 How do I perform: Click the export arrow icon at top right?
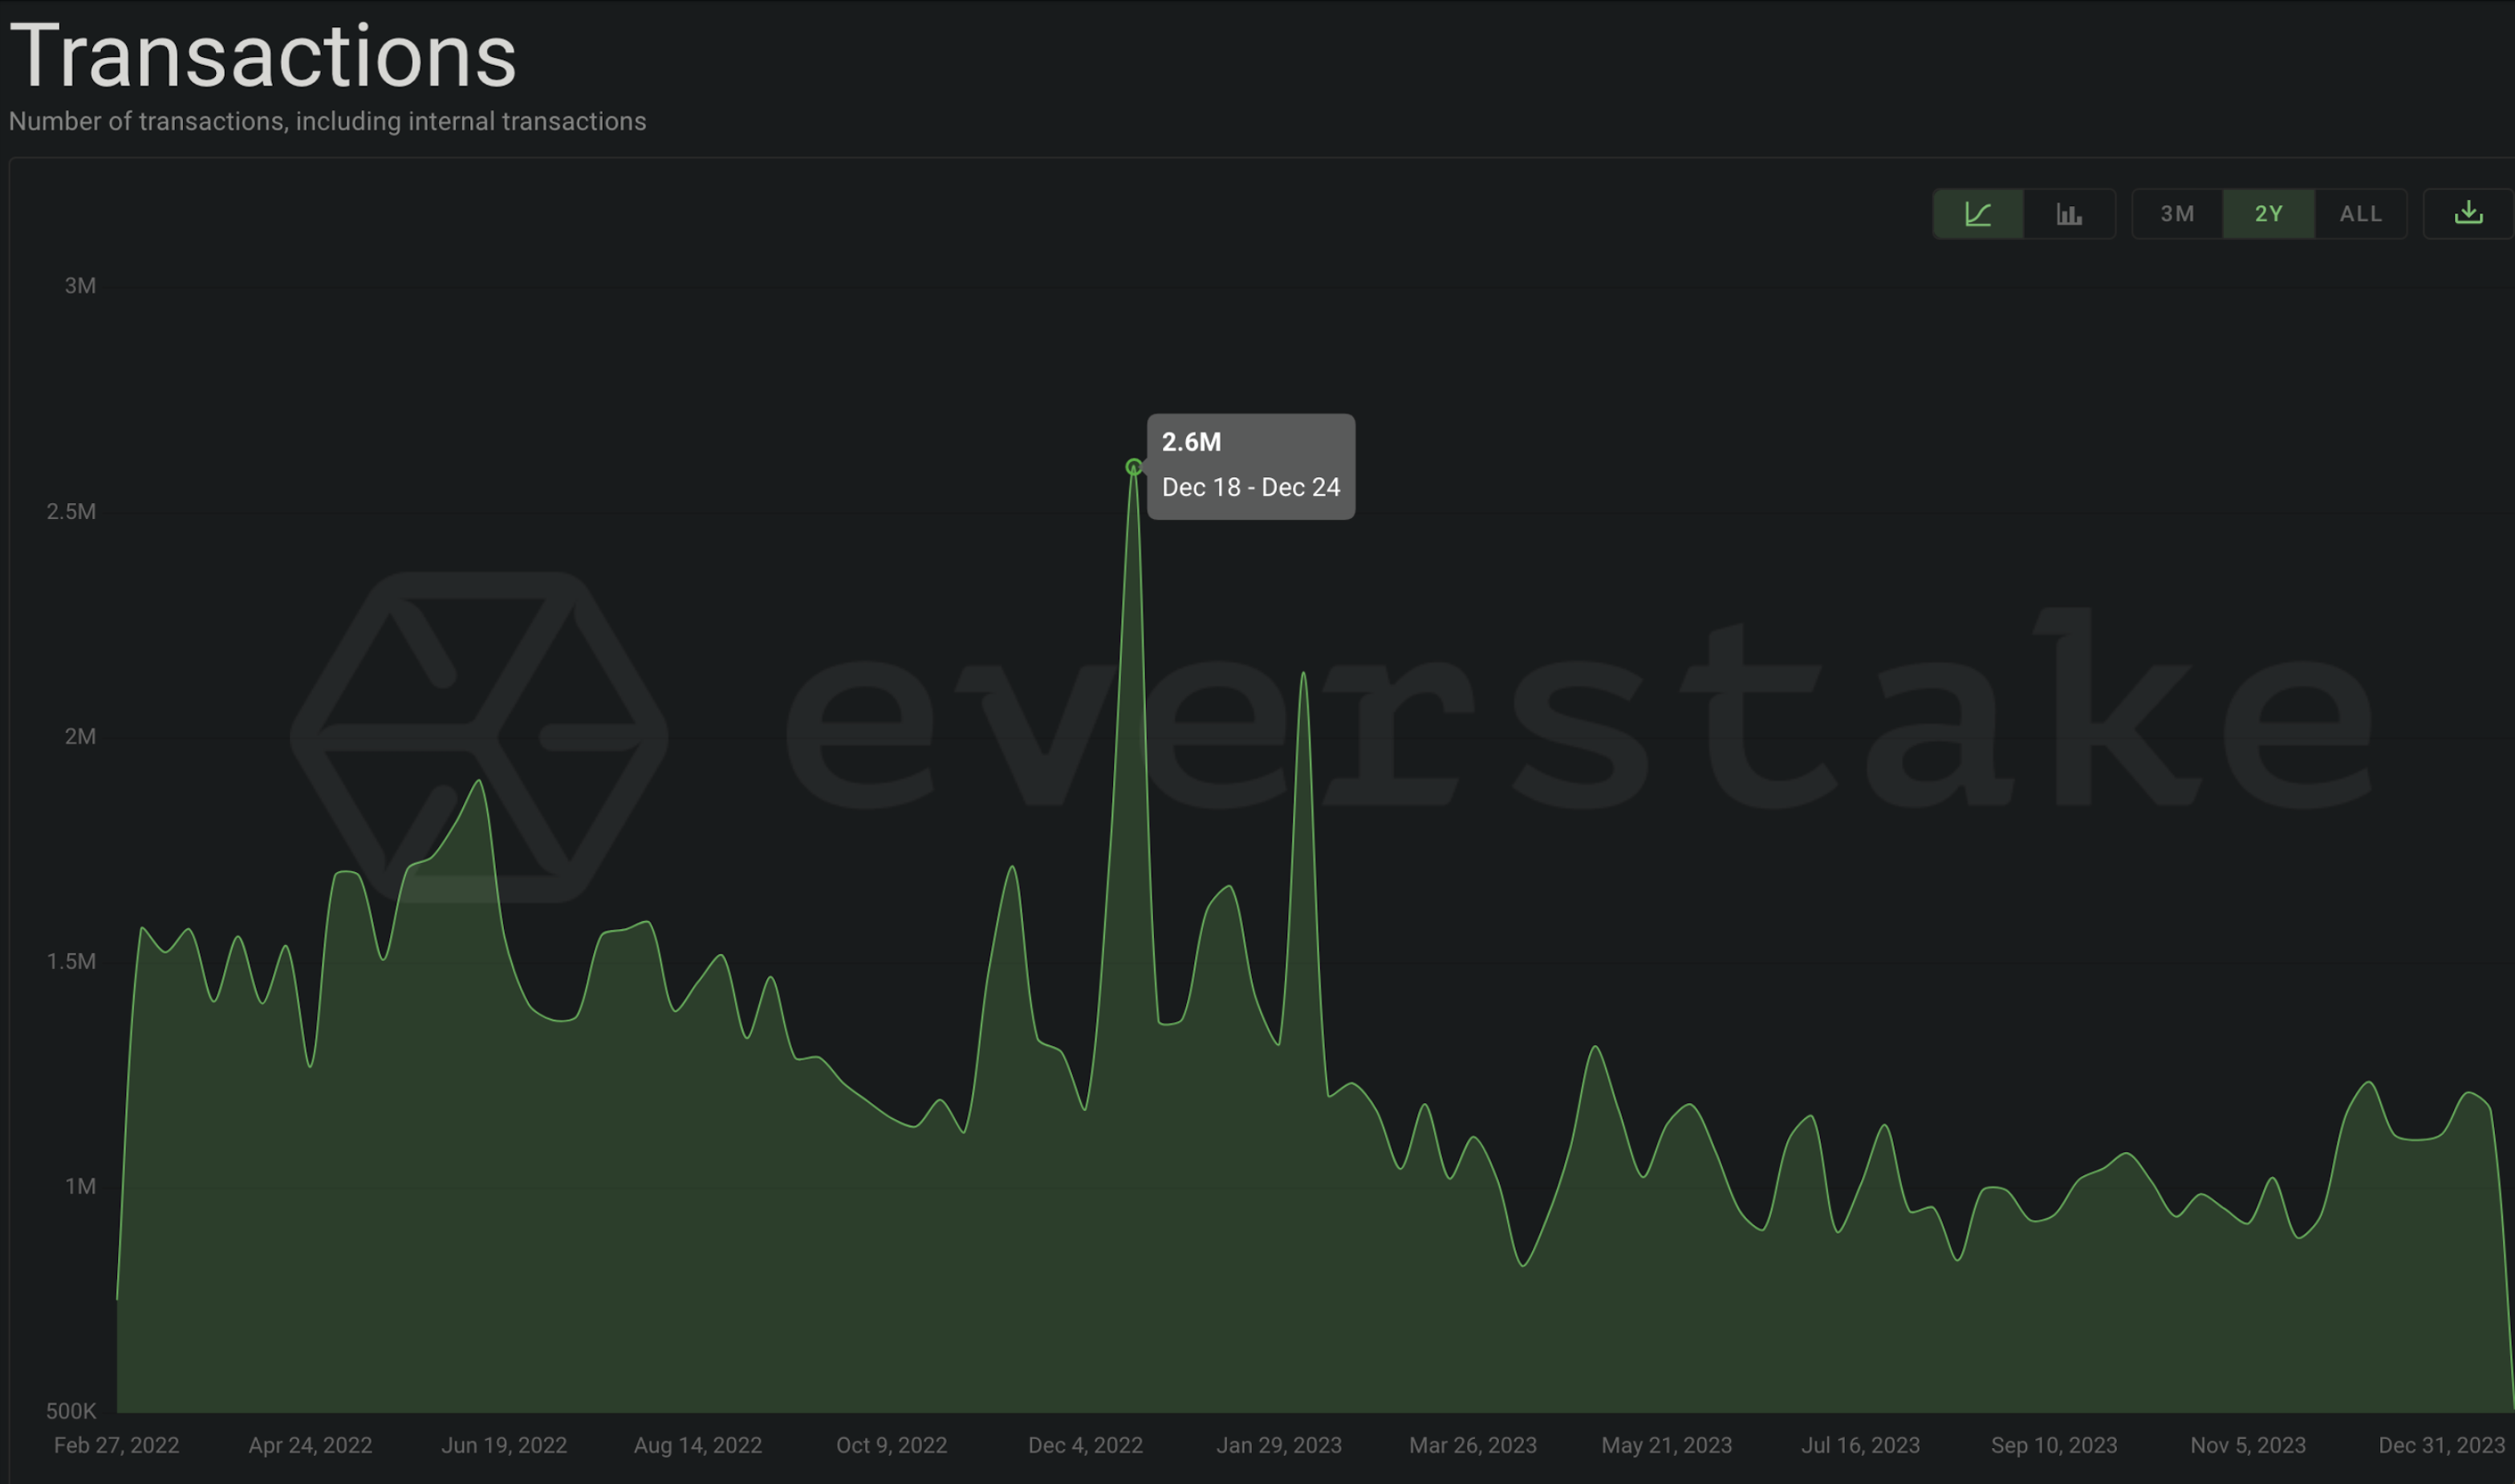(2468, 213)
